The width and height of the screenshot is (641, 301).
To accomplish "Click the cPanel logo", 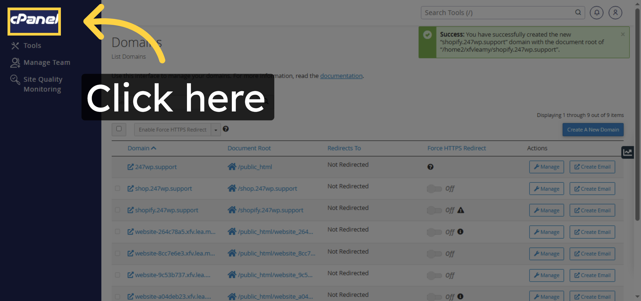I will click(34, 21).
